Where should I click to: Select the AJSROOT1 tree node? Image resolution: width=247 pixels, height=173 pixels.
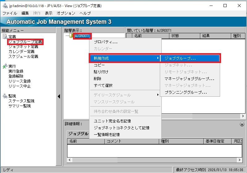tap(82, 36)
